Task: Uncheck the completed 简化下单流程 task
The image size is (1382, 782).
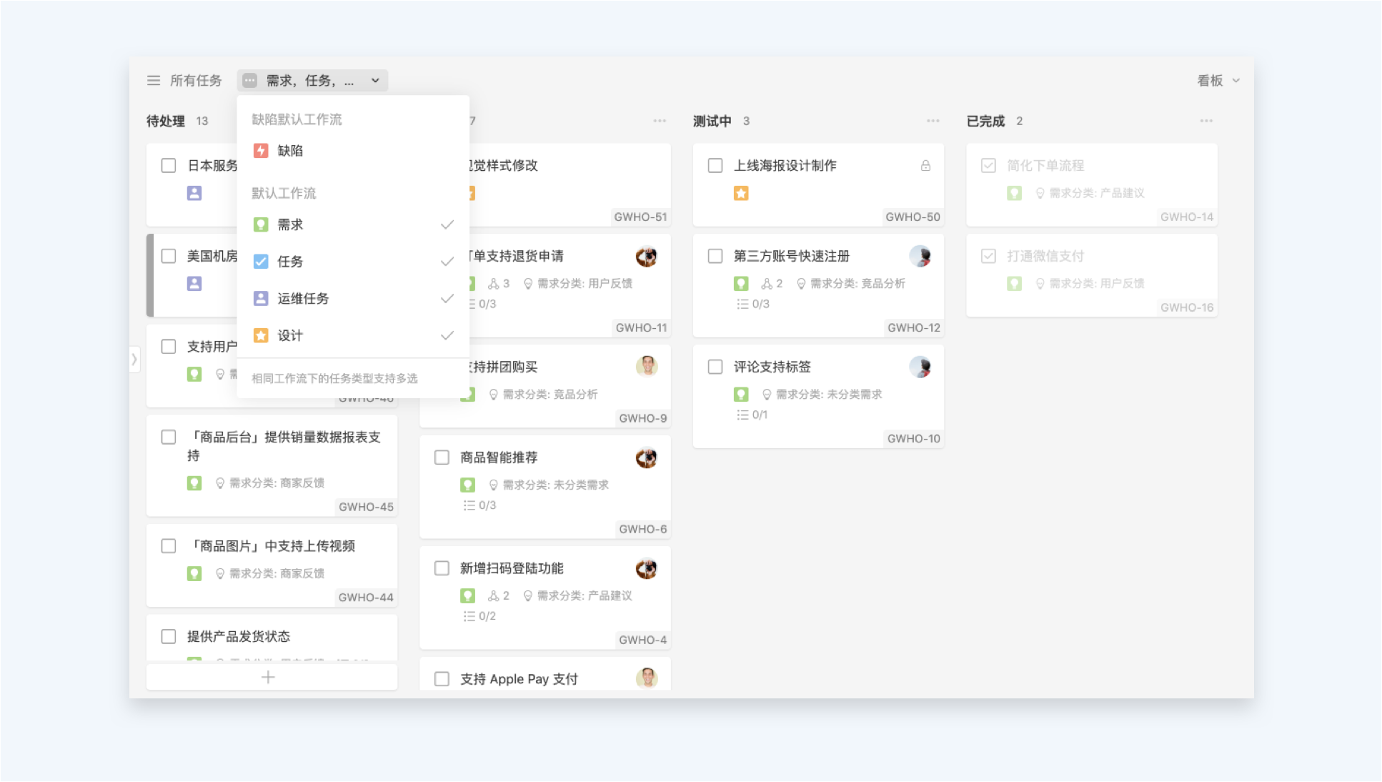Action: pos(989,166)
